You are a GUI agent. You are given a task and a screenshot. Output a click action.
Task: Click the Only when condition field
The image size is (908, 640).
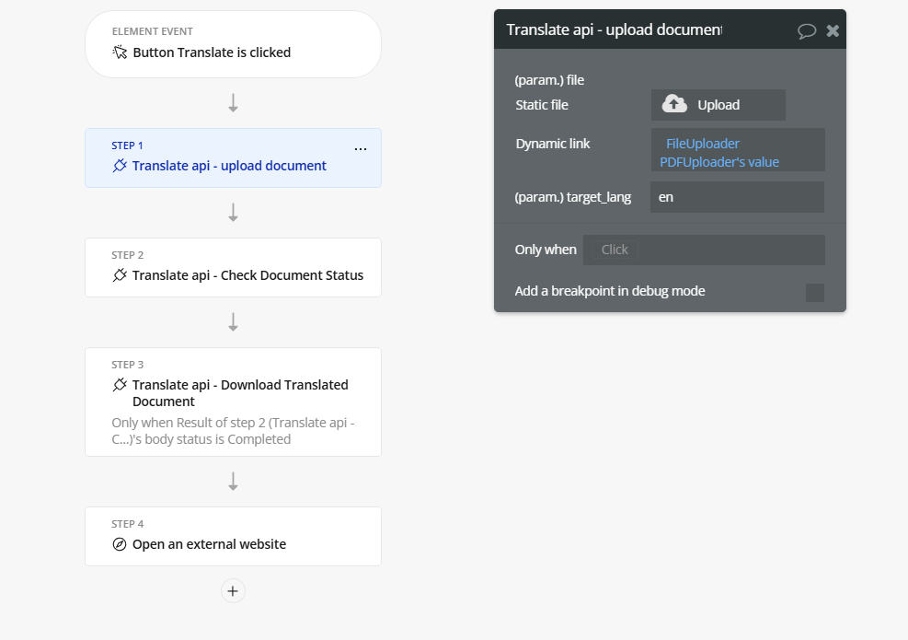point(704,250)
